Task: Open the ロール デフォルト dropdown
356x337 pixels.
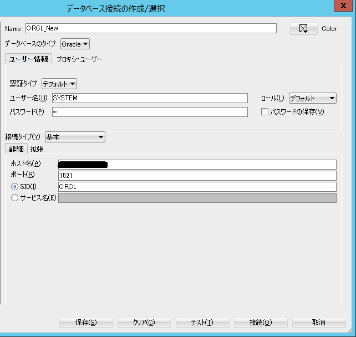Action: [x=312, y=98]
